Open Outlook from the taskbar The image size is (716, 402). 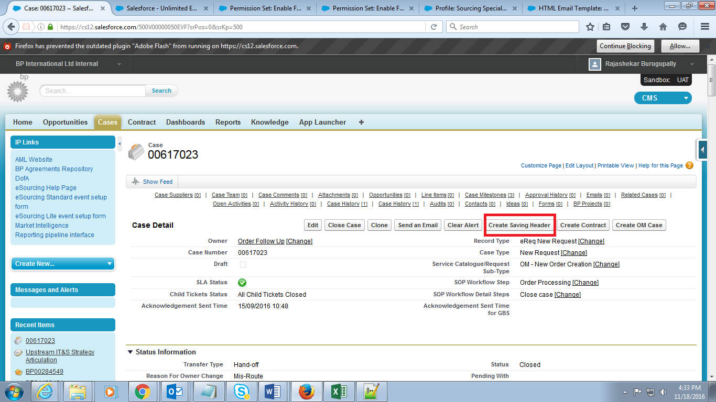(x=175, y=392)
